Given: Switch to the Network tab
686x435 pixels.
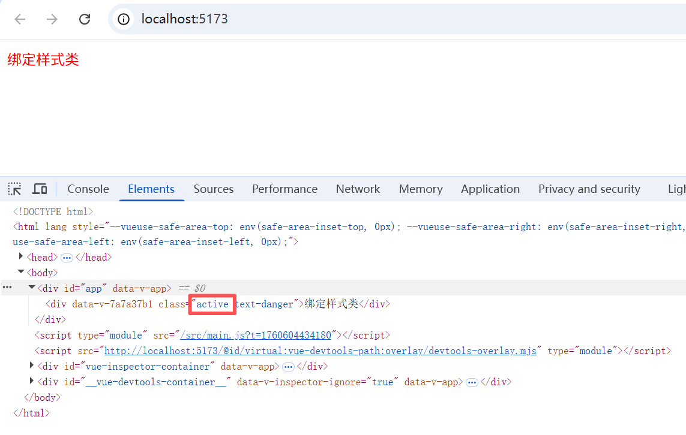Looking at the screenshot, I should click(x=358, y=189).
